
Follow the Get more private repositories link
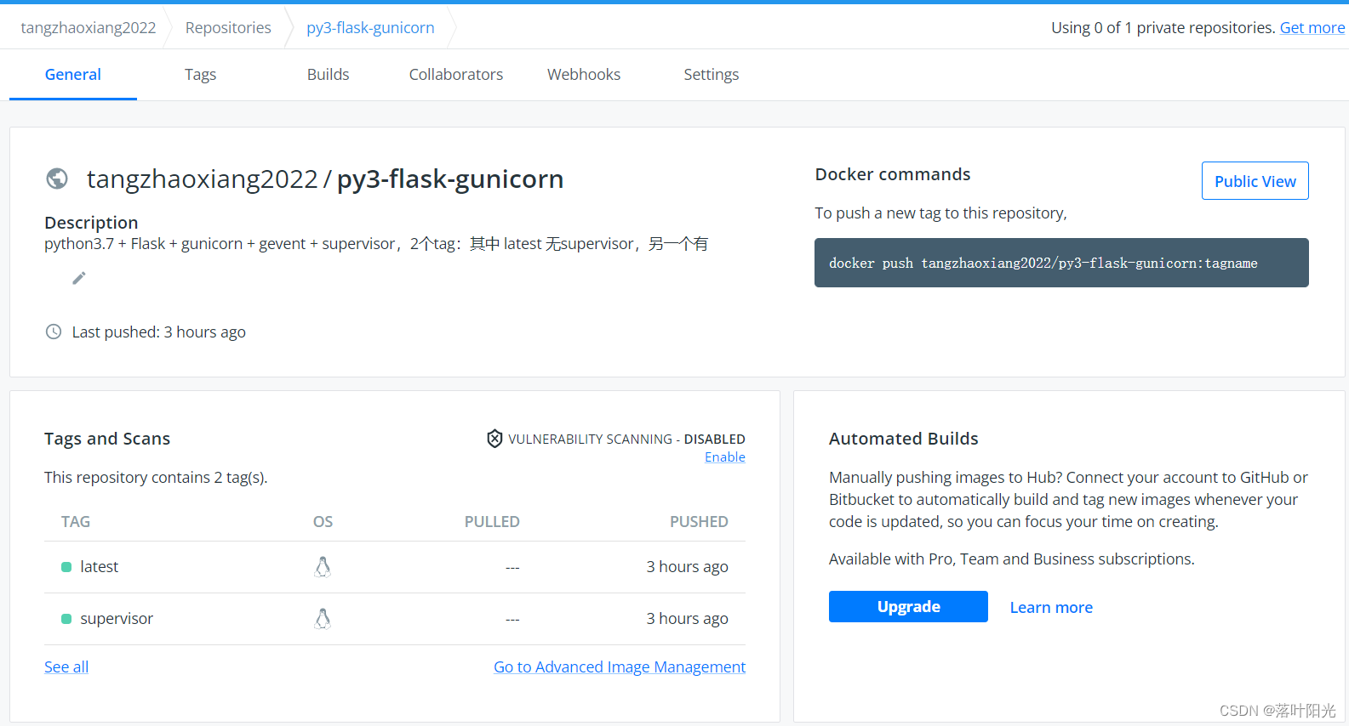click(x=1312, y=27)
